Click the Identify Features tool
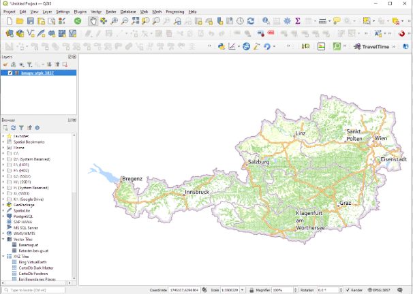The width and height of the screenshot is (413, 294). click(266, 21)
